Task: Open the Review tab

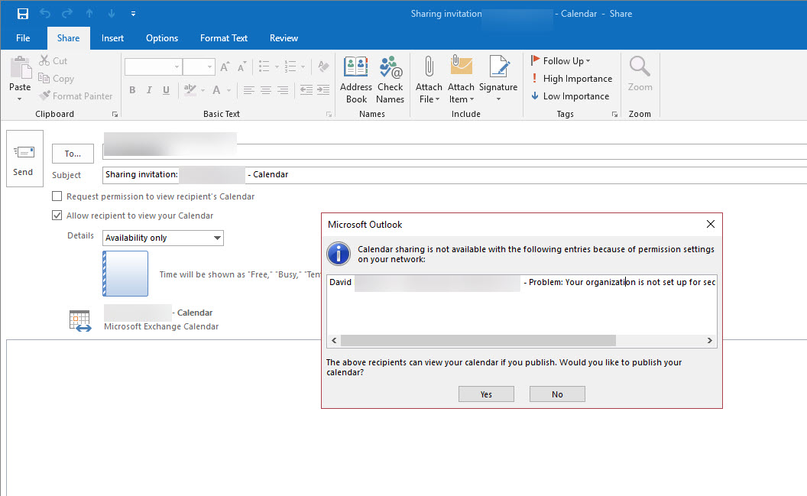Action: (284, 38)
